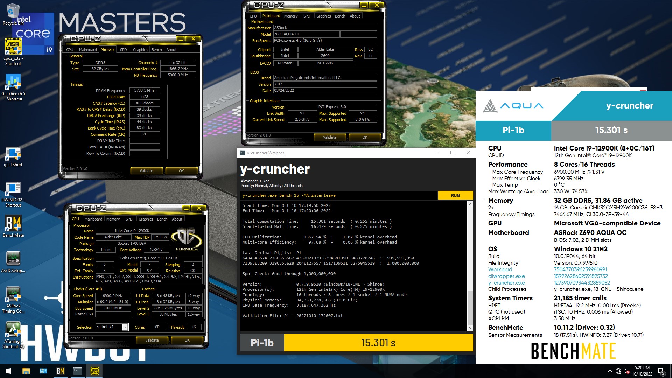Switch to the Memory tab in CPU CPU-Z window

pos(113,219)
